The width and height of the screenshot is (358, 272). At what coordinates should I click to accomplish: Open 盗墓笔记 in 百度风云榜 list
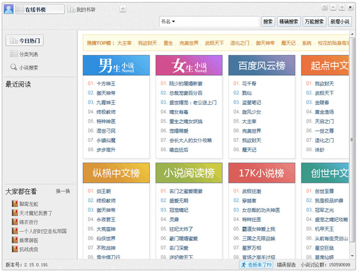pos(252,102)
